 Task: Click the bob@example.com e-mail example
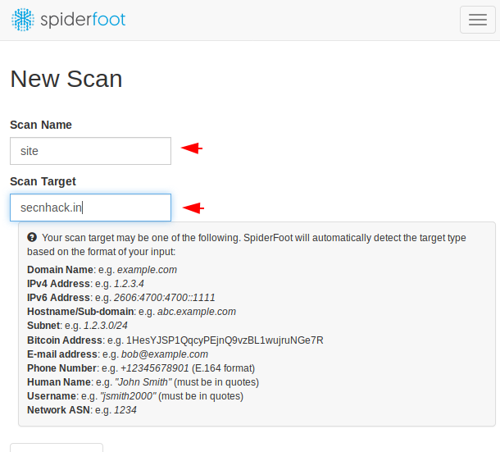point(165,354)
